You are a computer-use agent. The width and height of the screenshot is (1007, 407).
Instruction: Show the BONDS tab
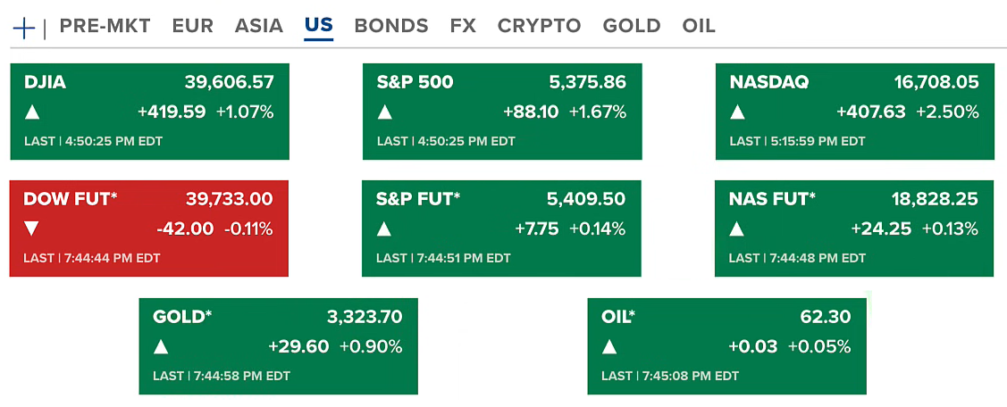(x=390, y=26)
